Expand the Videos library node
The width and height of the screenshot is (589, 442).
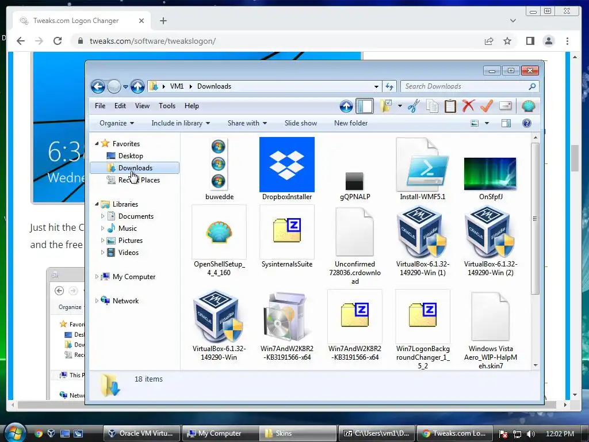(102, 252)
